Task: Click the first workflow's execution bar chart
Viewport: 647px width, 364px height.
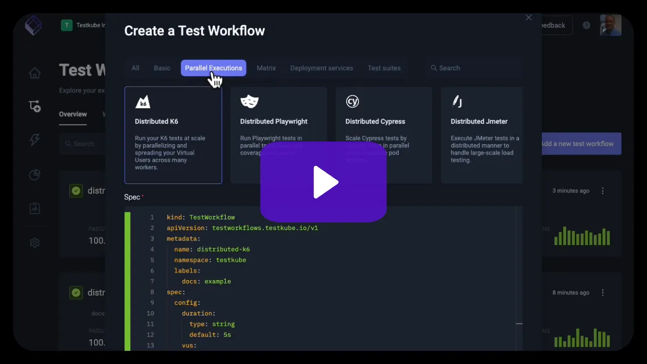Action: tap(582, 236)
